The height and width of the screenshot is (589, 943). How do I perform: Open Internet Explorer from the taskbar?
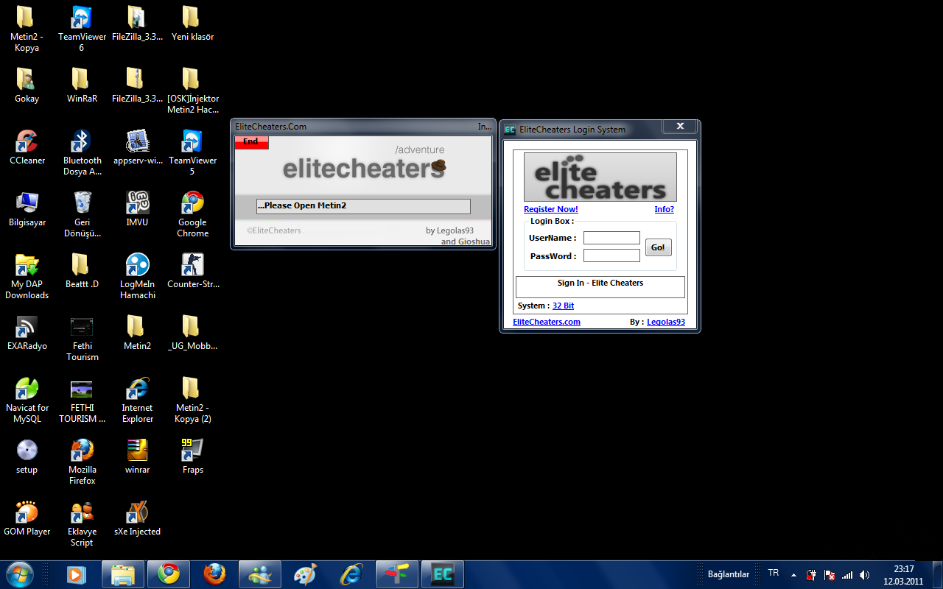pos(351,574)
